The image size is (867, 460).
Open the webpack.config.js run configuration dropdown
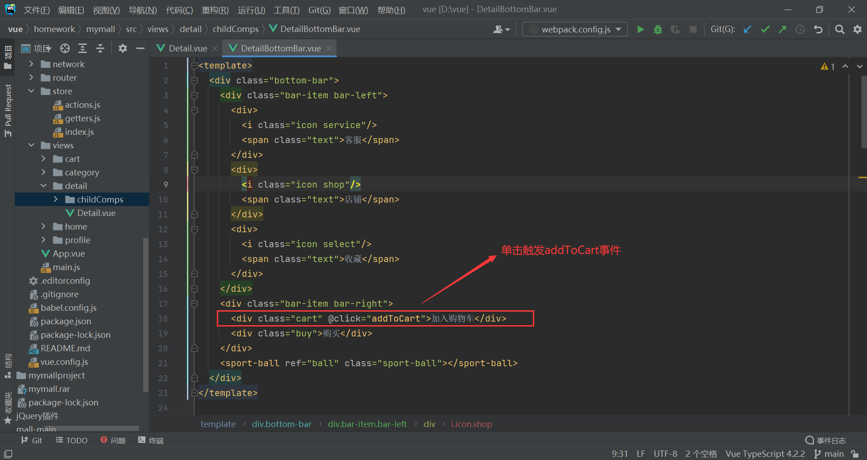[x=575, y=29]
